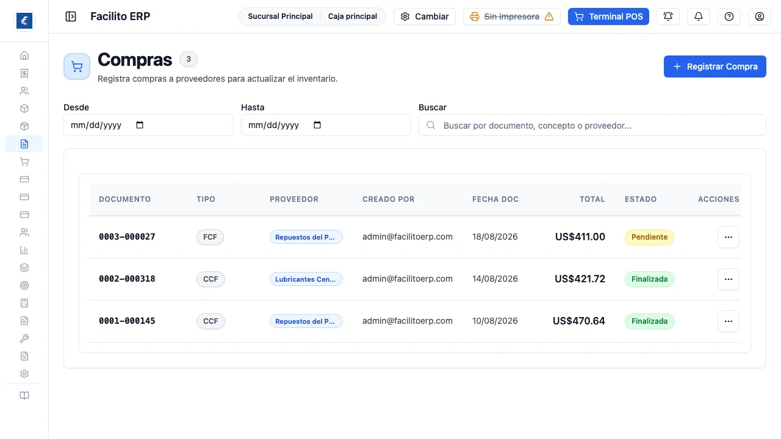Viewport: 781px width, 439px height.
Task: Click the US$421.72 total
Action: [x=580, y=279]
